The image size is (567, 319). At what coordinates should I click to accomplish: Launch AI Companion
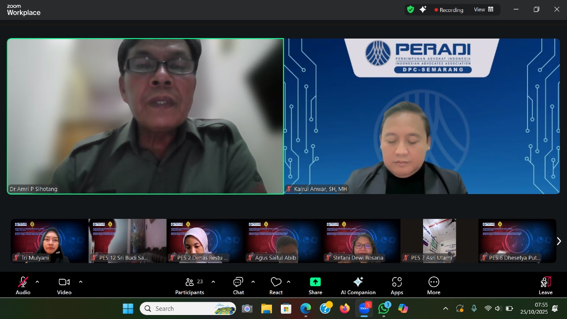pos(358,285)
